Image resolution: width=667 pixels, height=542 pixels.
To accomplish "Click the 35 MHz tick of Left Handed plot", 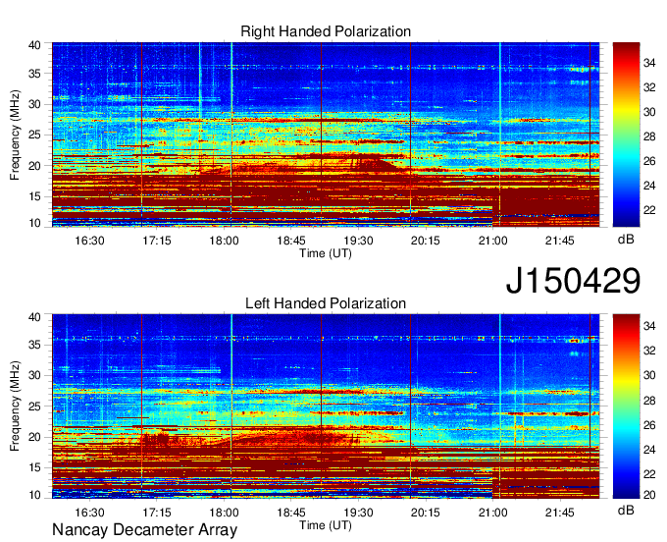I will tap(34, 345).
